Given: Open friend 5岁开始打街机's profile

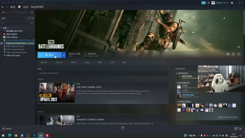Looking at the screenshot, I should tap(188, 95).
